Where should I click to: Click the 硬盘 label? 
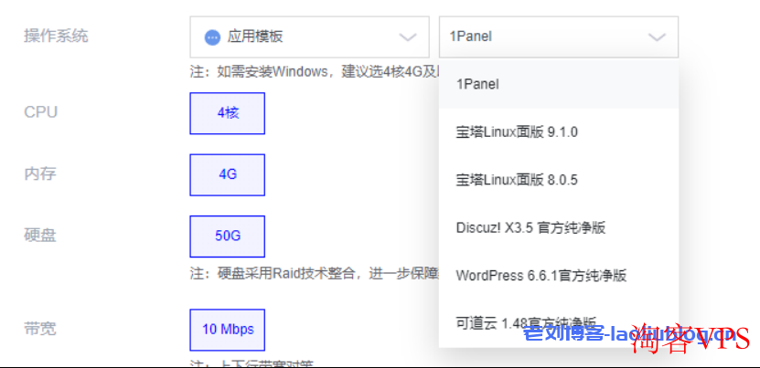coord(39,235)
